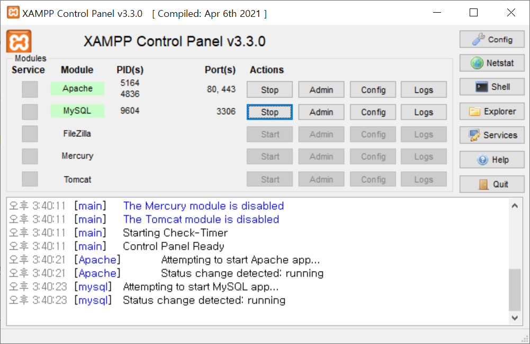Click mysql 'Status change detected: running' line
The image size is (530, 344).
[204, 300]
